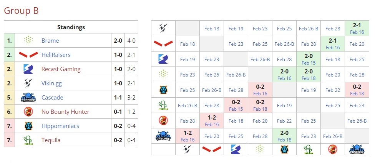
Task: Select the Recast Gaming logo in the crosstable's bottom row
Action: click(x=236, y=149)
